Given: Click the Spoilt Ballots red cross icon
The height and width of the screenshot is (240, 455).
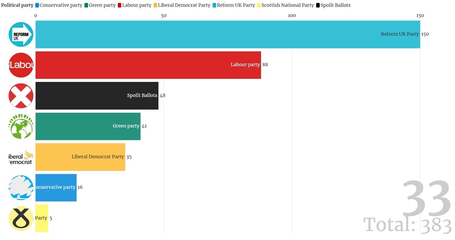Looking at the screenshot, I should coord(21,96).
